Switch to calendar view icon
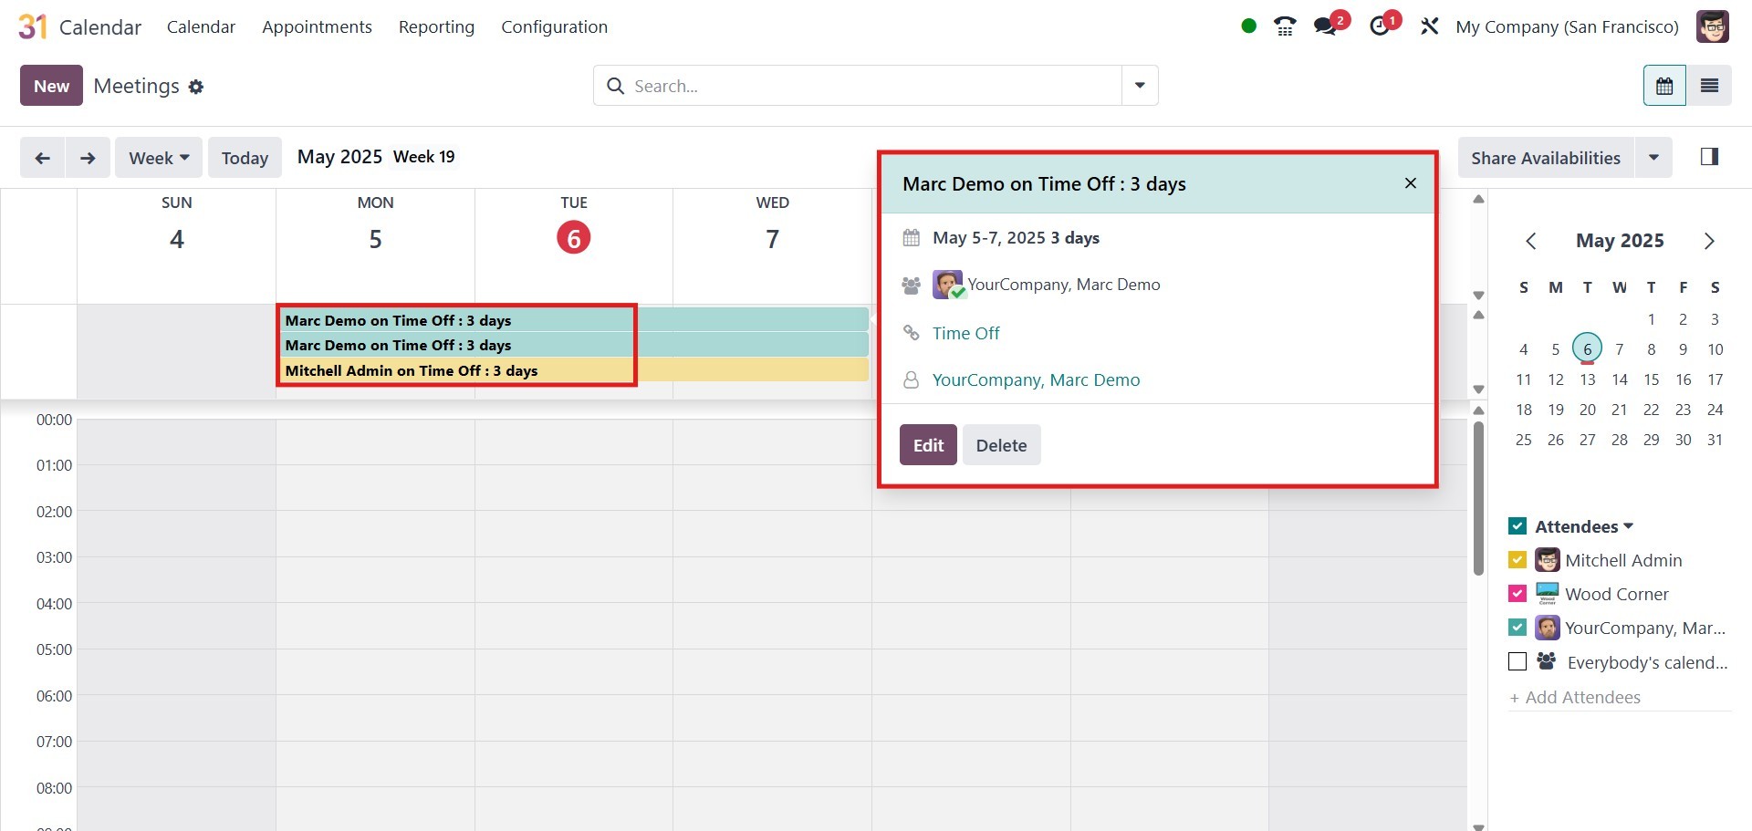The image size is (1752, 831). point(1664,86)
